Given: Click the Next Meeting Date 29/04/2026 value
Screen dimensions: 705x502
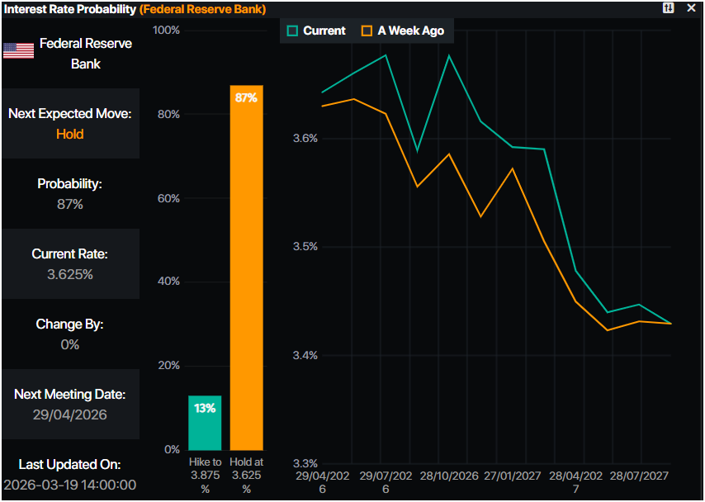Looking at the screenshot, I should (69, 414).
